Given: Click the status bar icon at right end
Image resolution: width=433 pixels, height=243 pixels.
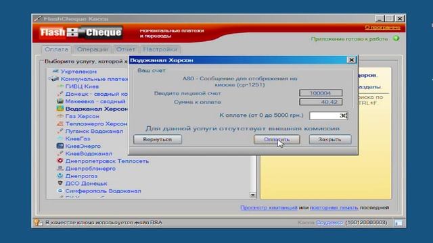Looking at the screenshot, I should (x=398, y=223).
